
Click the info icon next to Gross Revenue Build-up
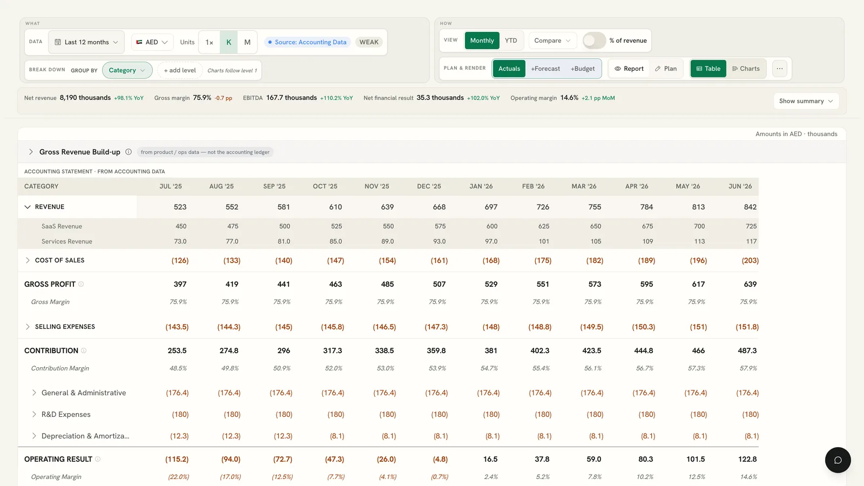click(129, 152)
